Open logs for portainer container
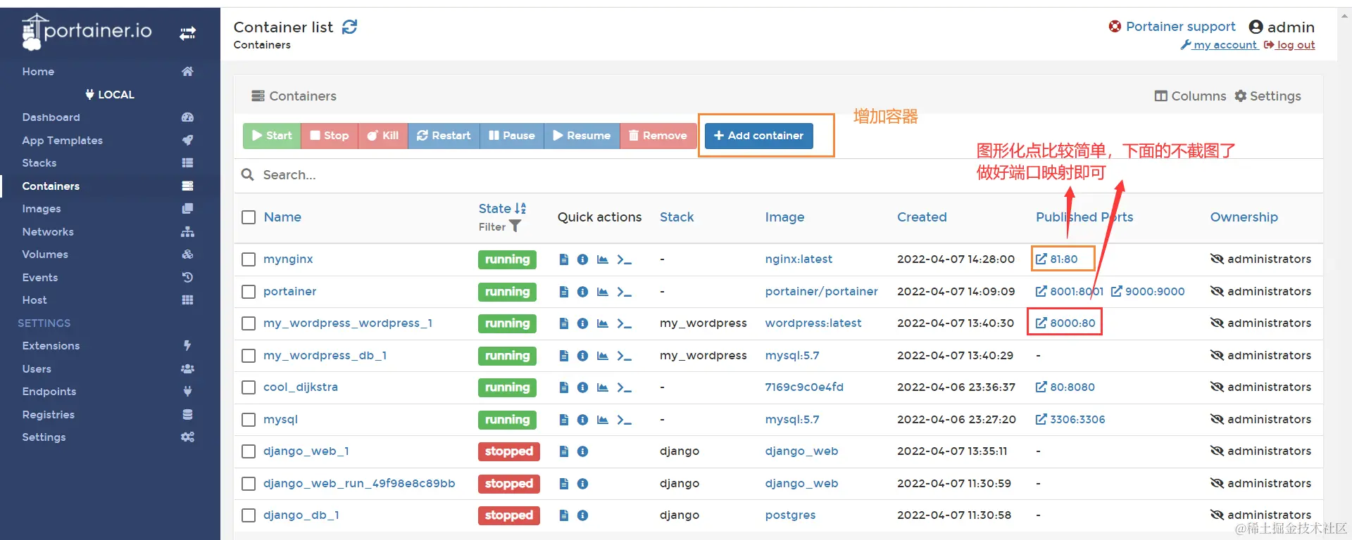 click(x=563, y=292)
